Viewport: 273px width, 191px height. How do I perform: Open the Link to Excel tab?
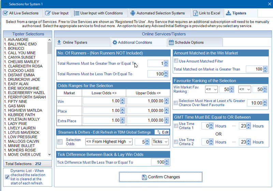point(208,13)
